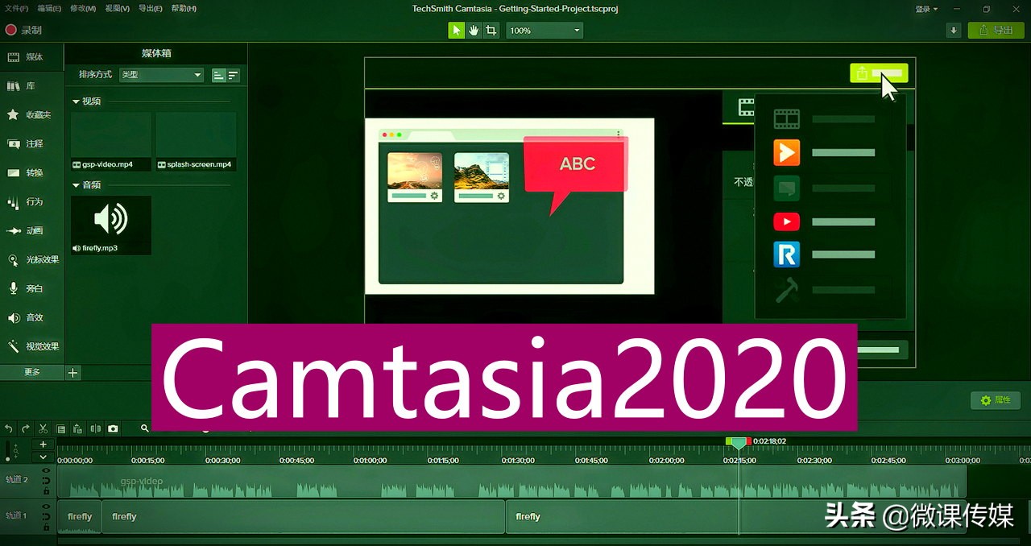The width and height of the screenshot is (1031, 546).
Task: Open the 帮助(H) menu
Action: (x=184, y=9)
